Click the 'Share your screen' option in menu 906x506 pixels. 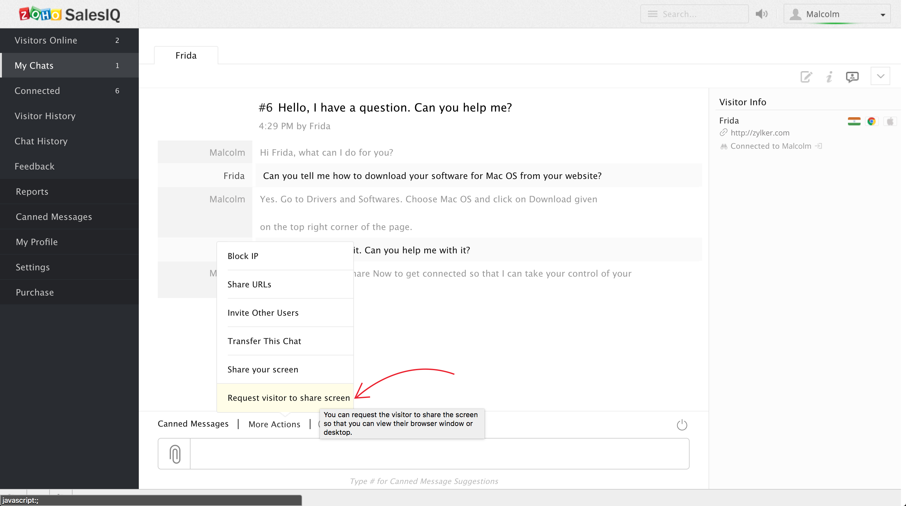[x=262, y=369]
